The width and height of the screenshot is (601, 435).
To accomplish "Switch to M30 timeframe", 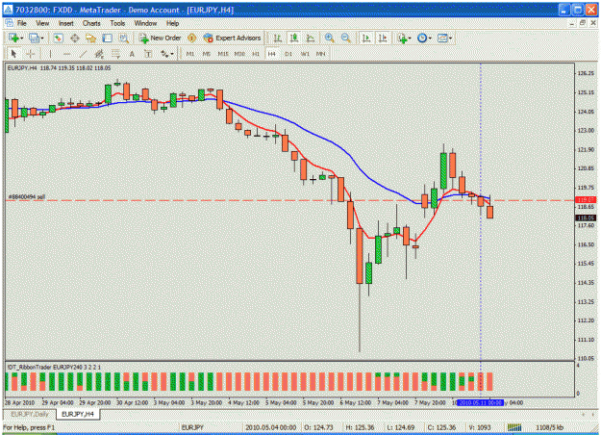I will pyautogui.click(x=240, y=54).
